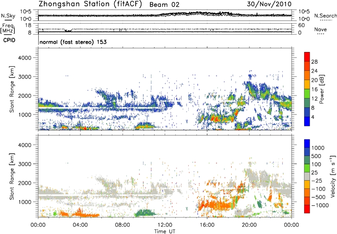
Task: Click the '28' tick on power colorbar
Action: (x=314, y=62)
